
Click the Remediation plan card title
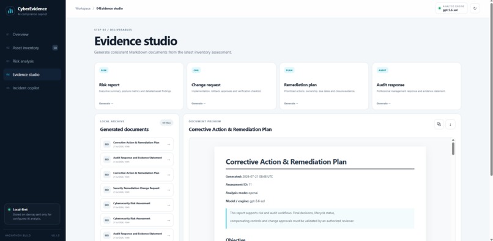coord(300,85)
